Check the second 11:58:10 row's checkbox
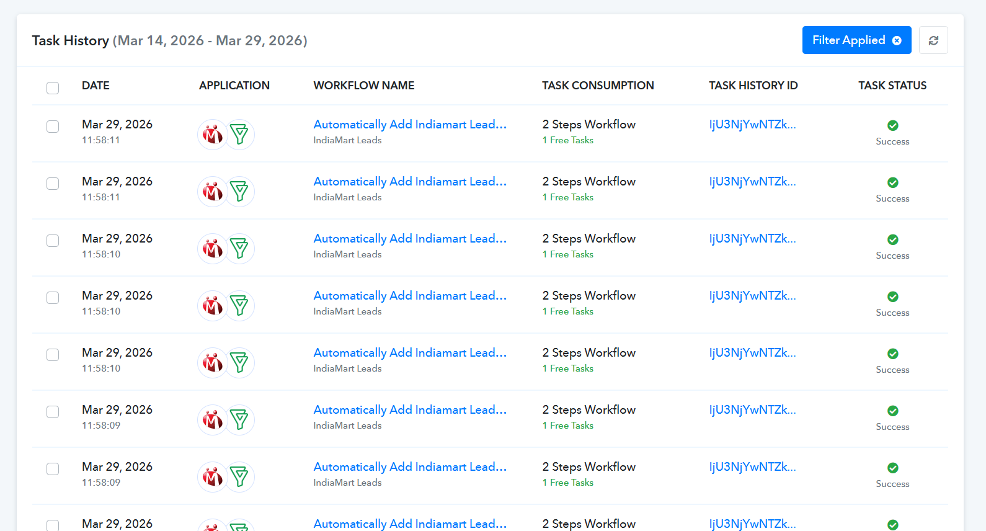 click(x=53, y=298)
